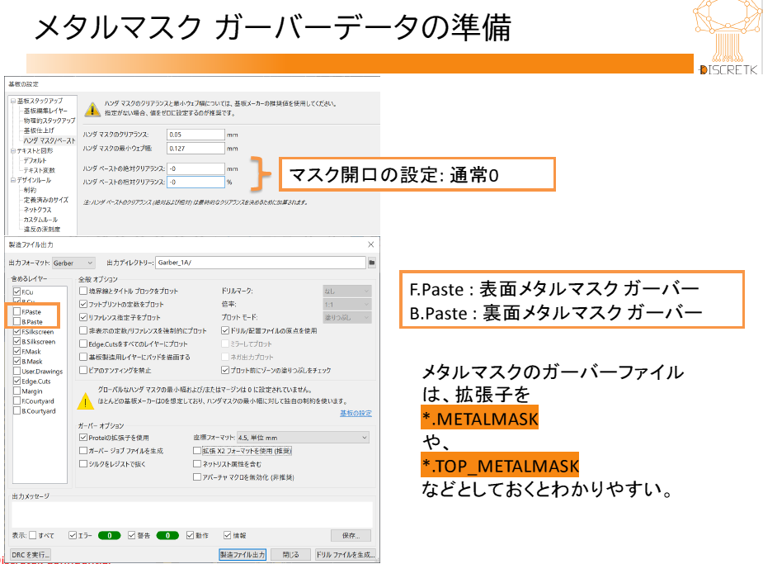Open the 出力フォーマット Gerber dropdown
This screenshot has width=763, height=564.
click(73, 263)
